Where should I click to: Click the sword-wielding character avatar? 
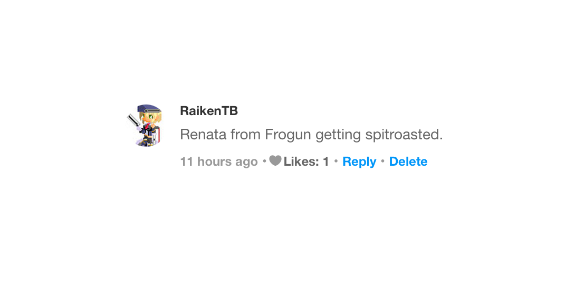click(x=145, y=125)
